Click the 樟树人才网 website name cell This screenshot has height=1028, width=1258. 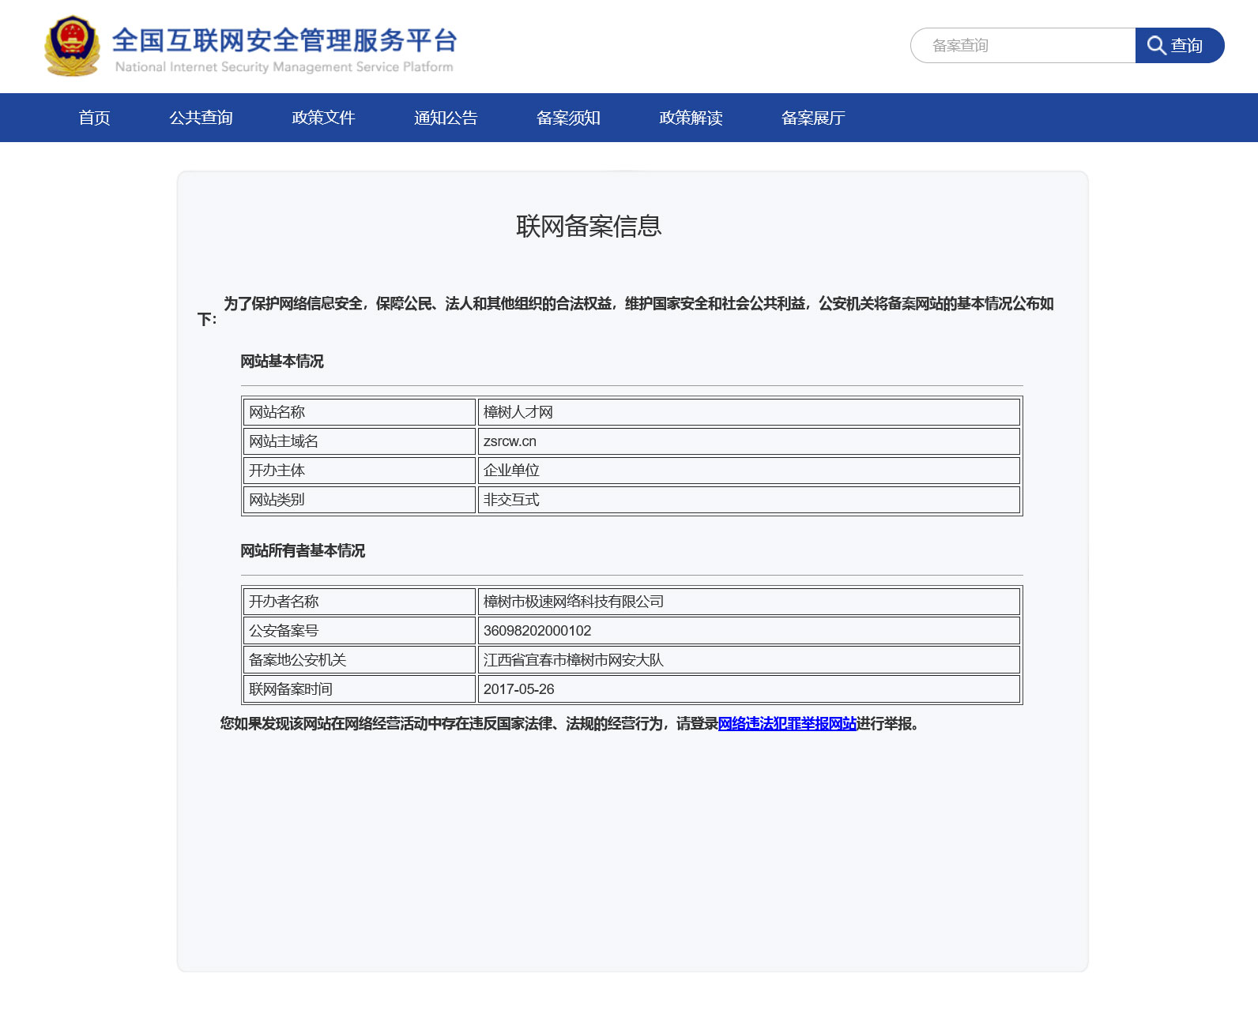coord(749,412)
